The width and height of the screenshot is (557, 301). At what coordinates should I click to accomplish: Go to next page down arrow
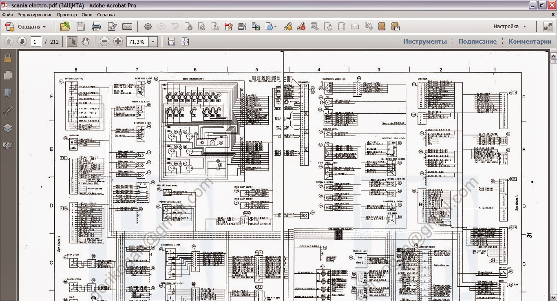pos(22,41)
